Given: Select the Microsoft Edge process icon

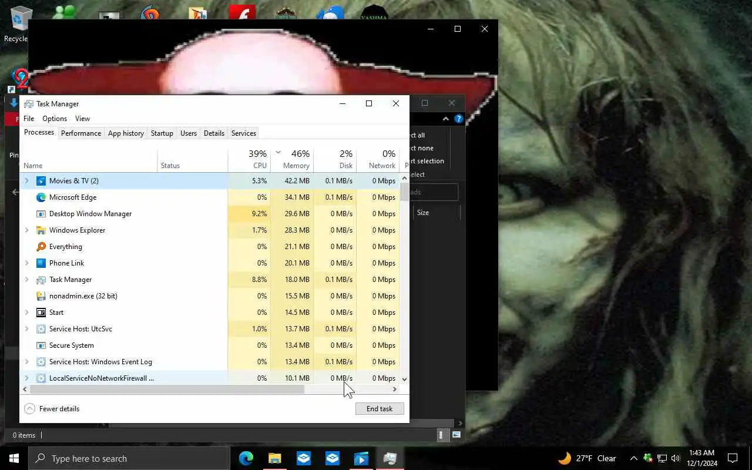Looking at the screenshot, I should tap(41, 197).
